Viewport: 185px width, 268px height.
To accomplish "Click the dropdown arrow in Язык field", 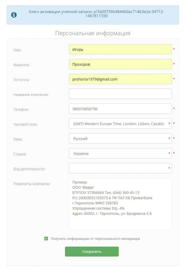I will pos(169,138).
